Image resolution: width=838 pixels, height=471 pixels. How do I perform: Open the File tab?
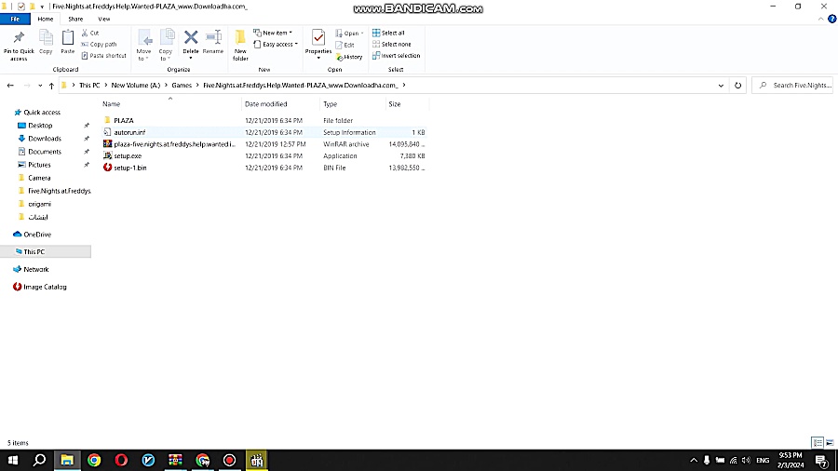tap(15, 19)
